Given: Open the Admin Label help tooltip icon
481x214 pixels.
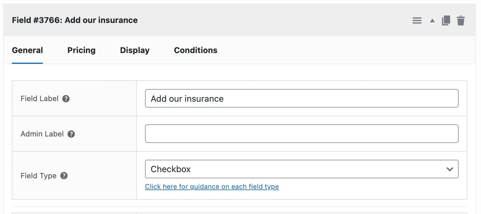Looking at the screenshot, I should (x=71, y=134).
